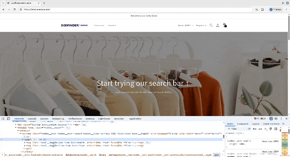Click the red error count 93 badge
This screenshot has width=290, height=157.
pos(257,119)
